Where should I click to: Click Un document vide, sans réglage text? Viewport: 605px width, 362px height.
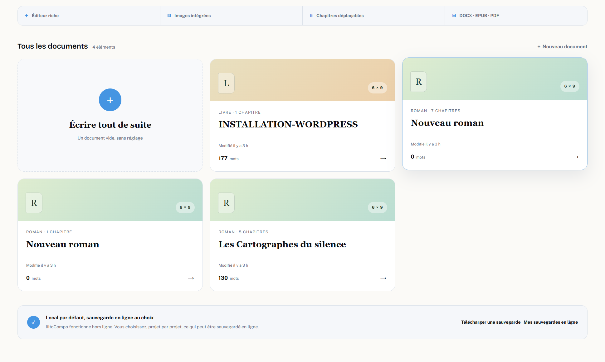[x=110, y=138]
